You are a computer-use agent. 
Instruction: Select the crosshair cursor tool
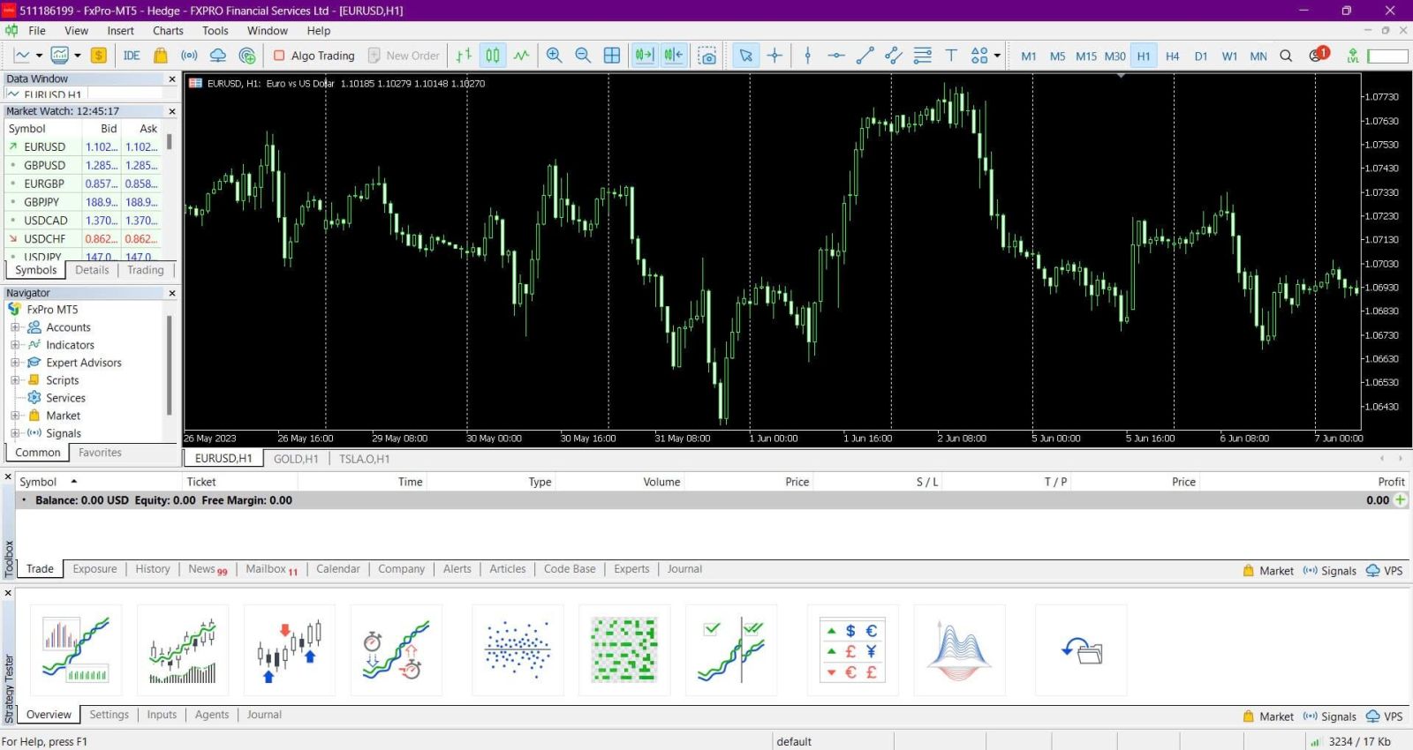(775, 56)
